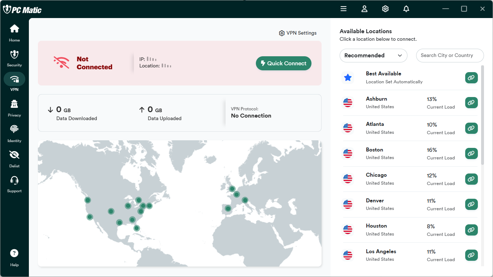
Task: Open the Security section
Action: (14, 58)
